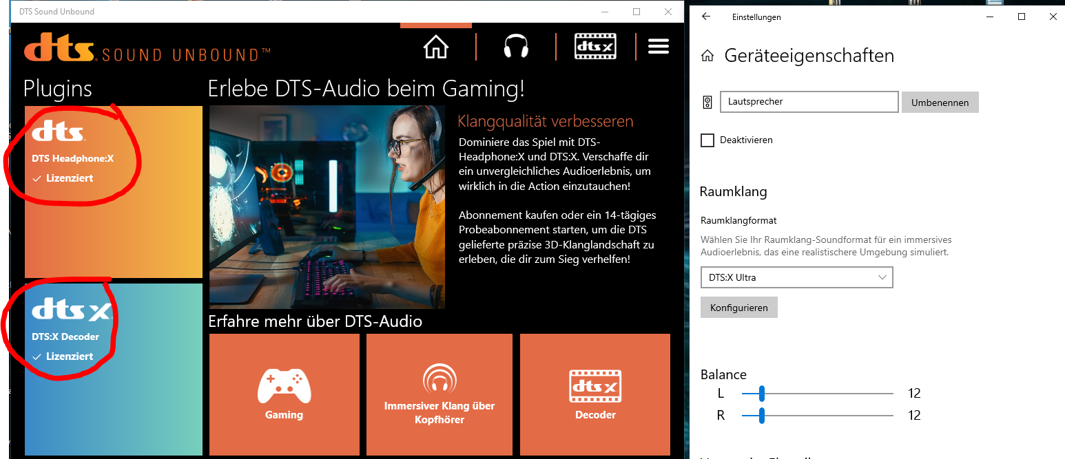
Task: Minimize the DTS Sound Unbound window
Action: (605, 12)
